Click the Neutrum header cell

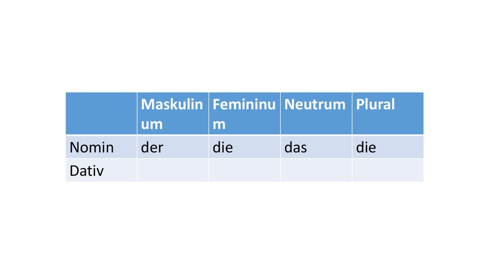316,114
